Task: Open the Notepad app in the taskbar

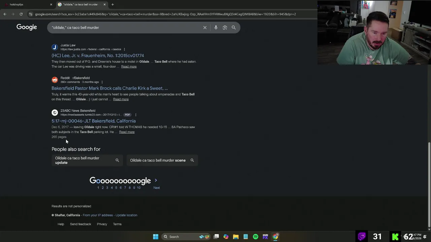Action: (x=245, y=237)
